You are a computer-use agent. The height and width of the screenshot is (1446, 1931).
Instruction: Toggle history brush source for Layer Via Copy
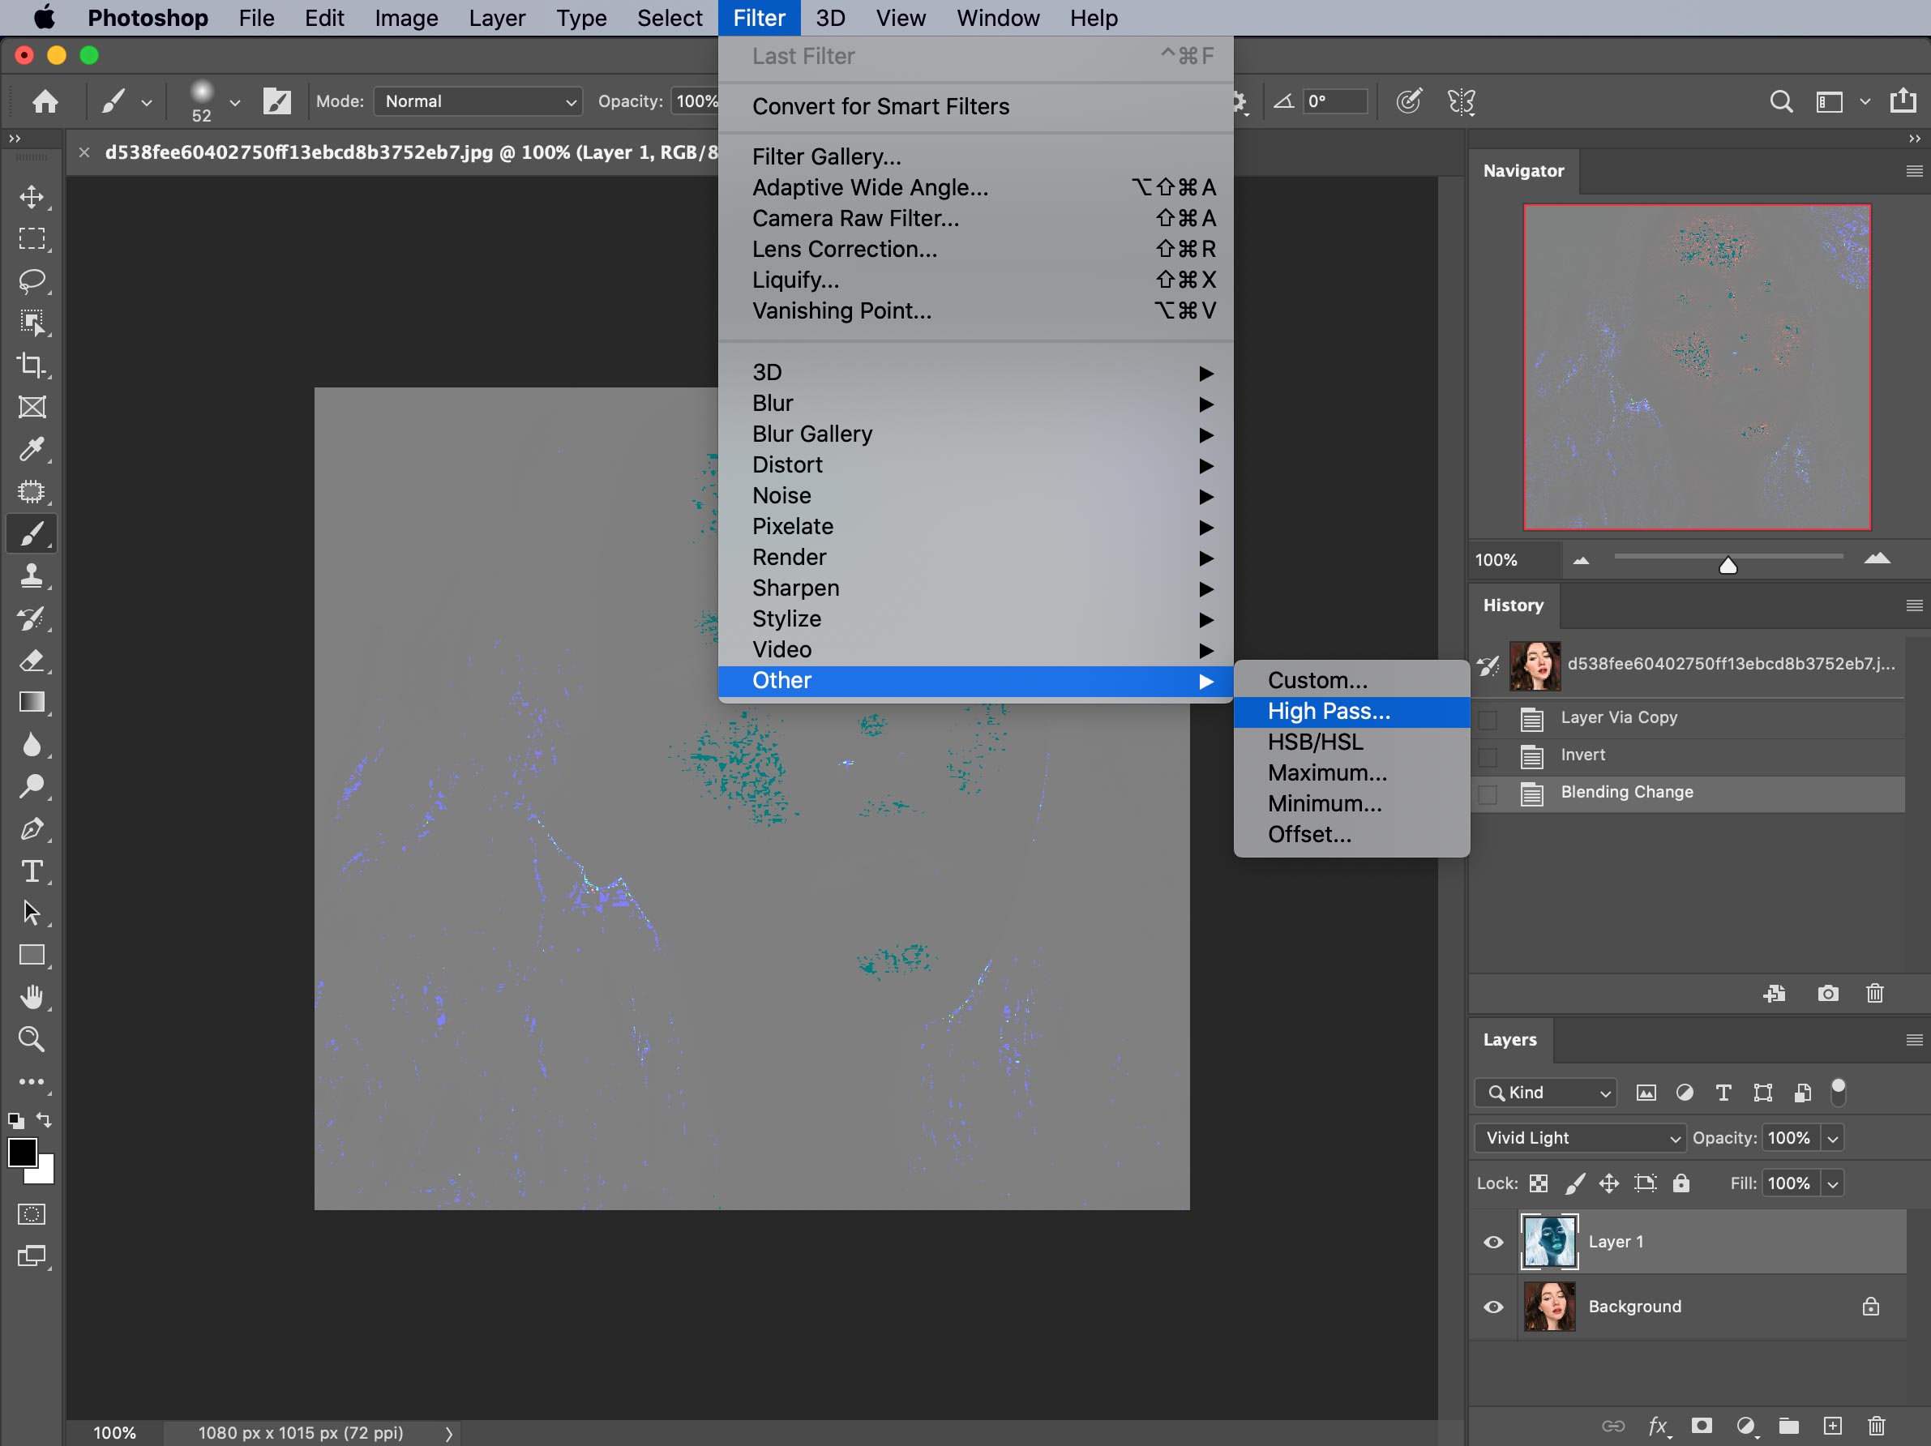[x=1488, y=719]
